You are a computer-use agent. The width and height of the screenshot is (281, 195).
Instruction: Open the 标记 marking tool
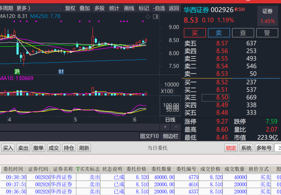144,8
